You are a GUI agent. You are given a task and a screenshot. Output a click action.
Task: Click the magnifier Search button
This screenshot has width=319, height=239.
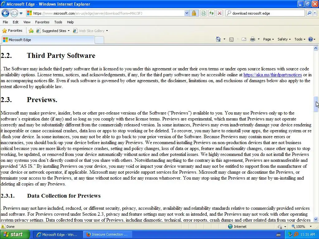click(309, 13)
